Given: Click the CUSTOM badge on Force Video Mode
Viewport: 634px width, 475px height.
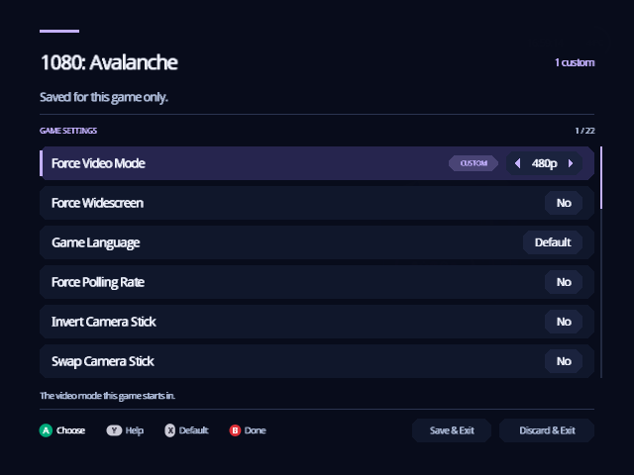Looking at the screenshot, I should tap(474, 163).
